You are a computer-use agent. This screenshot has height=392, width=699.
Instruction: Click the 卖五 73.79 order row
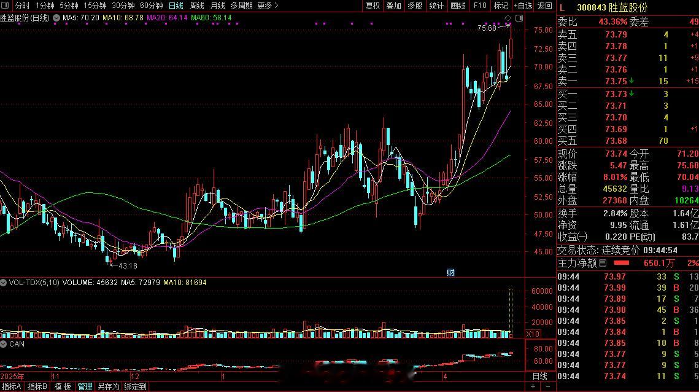pos(628,34)
